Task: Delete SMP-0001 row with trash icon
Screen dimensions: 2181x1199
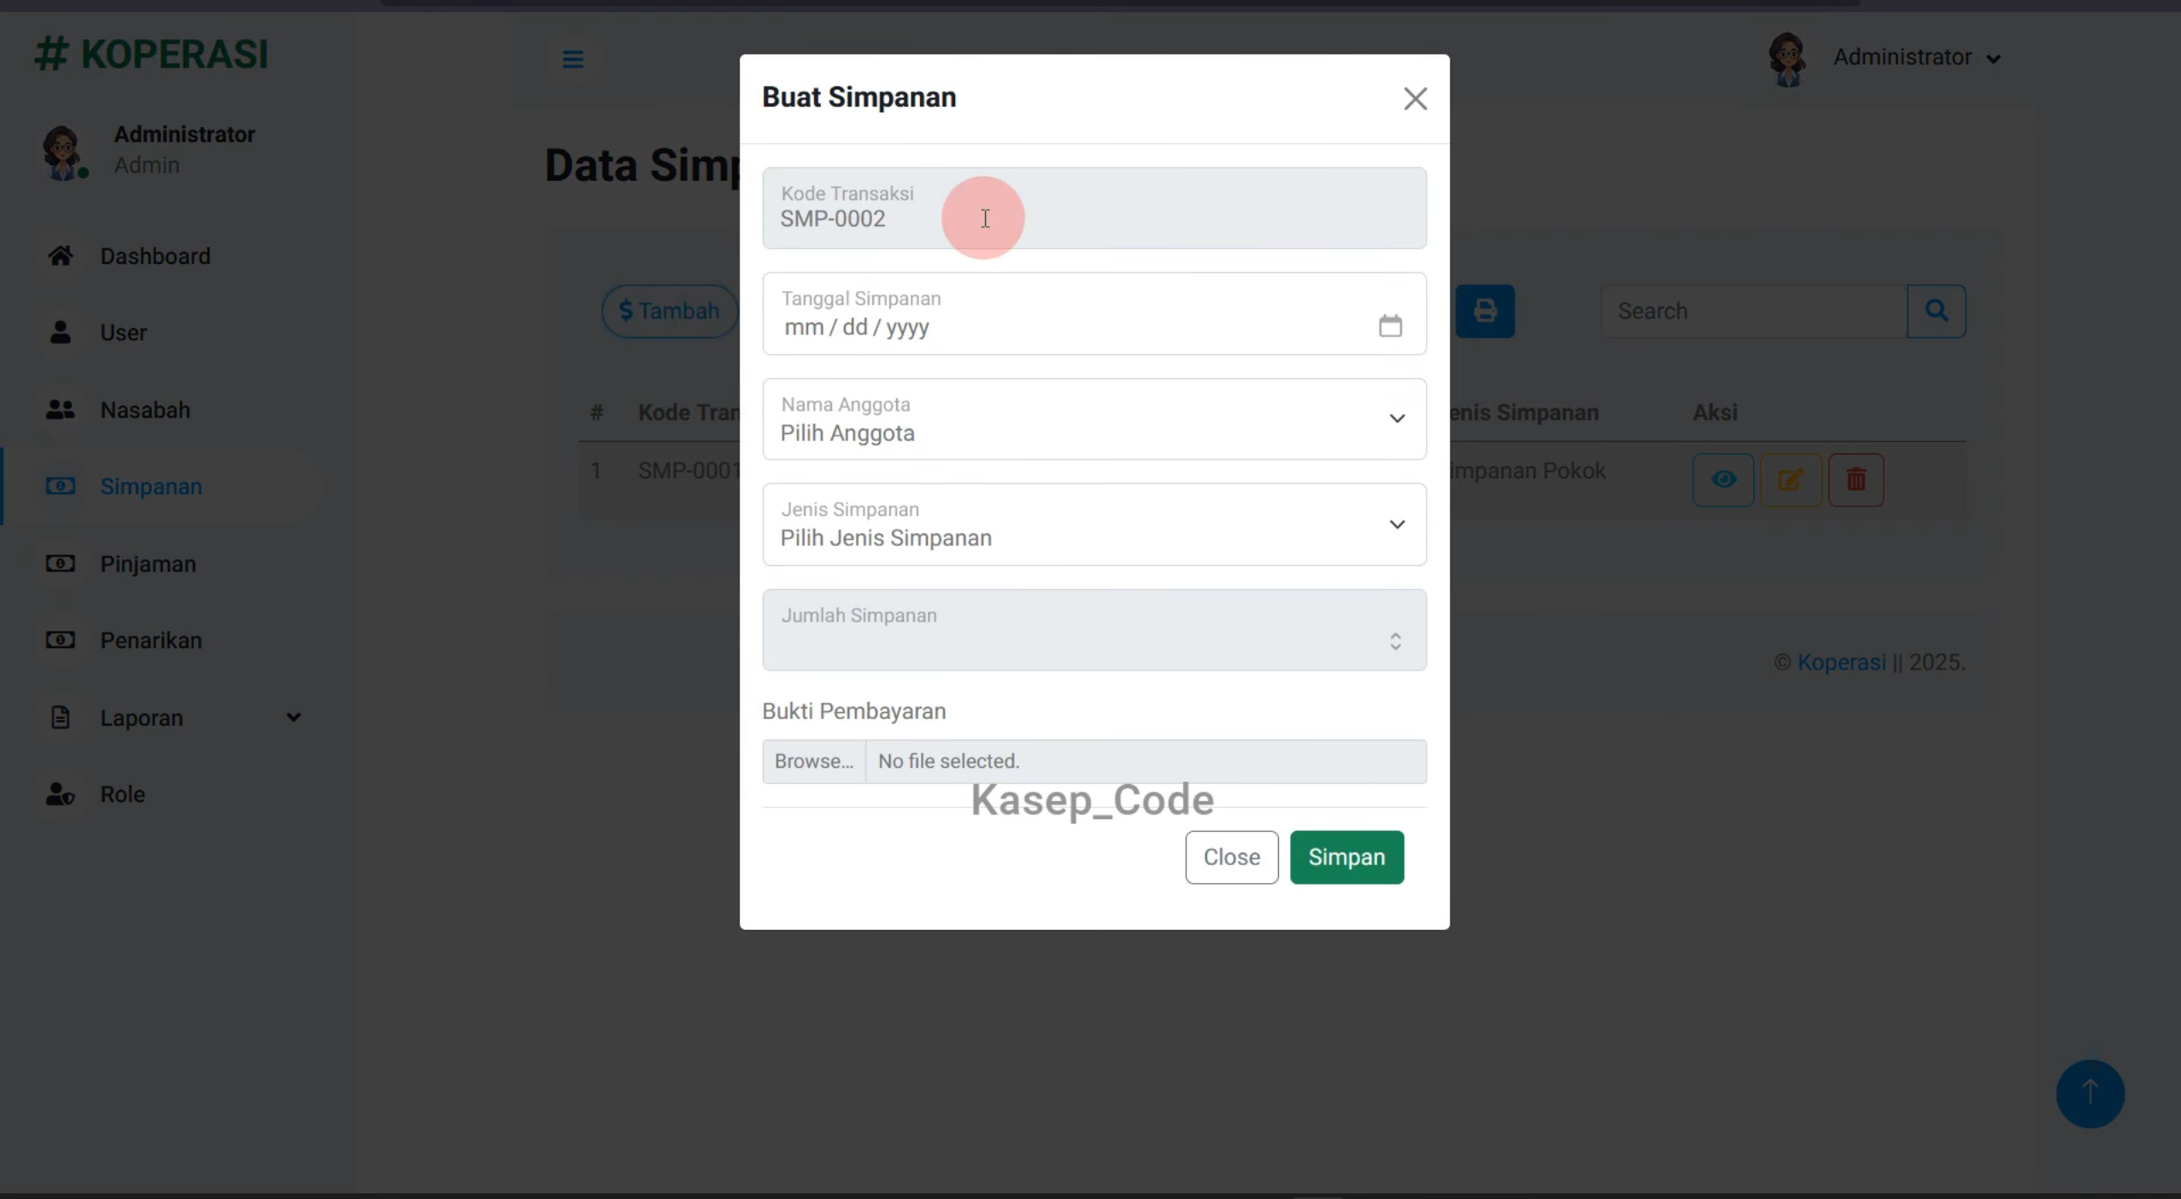Action: pyautogui.click(x=1856, y=479)
